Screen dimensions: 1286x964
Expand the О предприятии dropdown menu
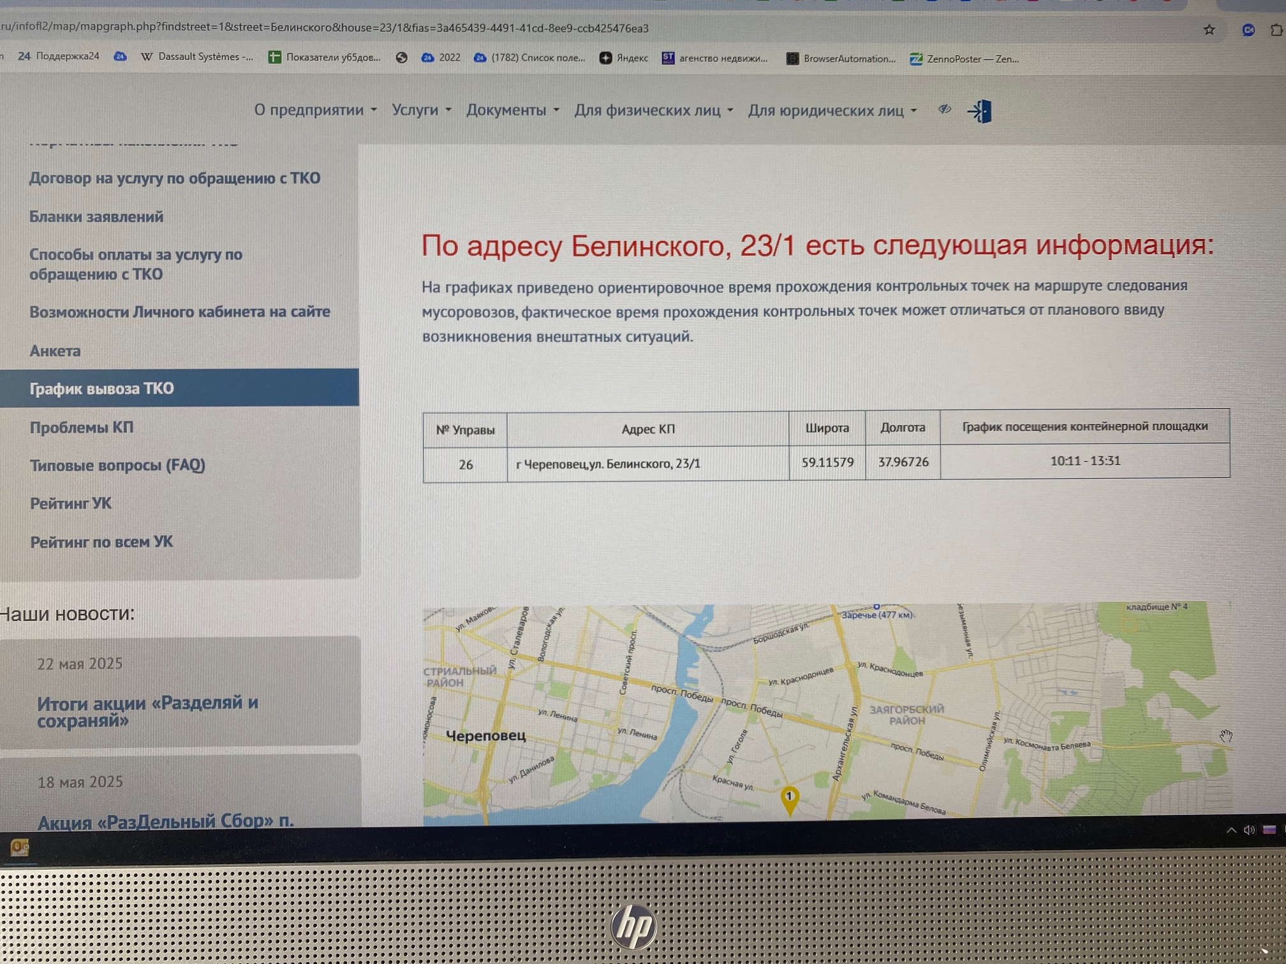[315, 110]
